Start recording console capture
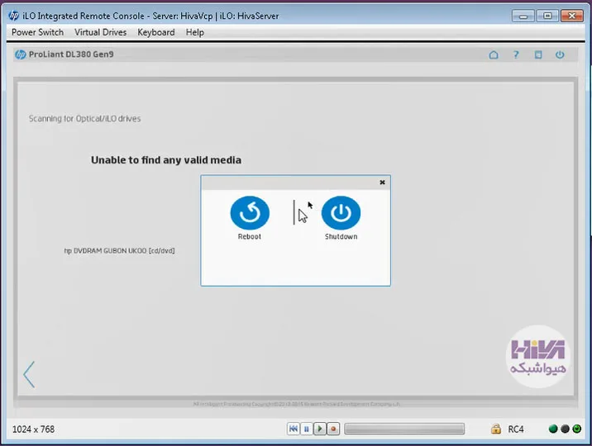The height and width of the screenshot is (446, 592). [x=333, y=429]
